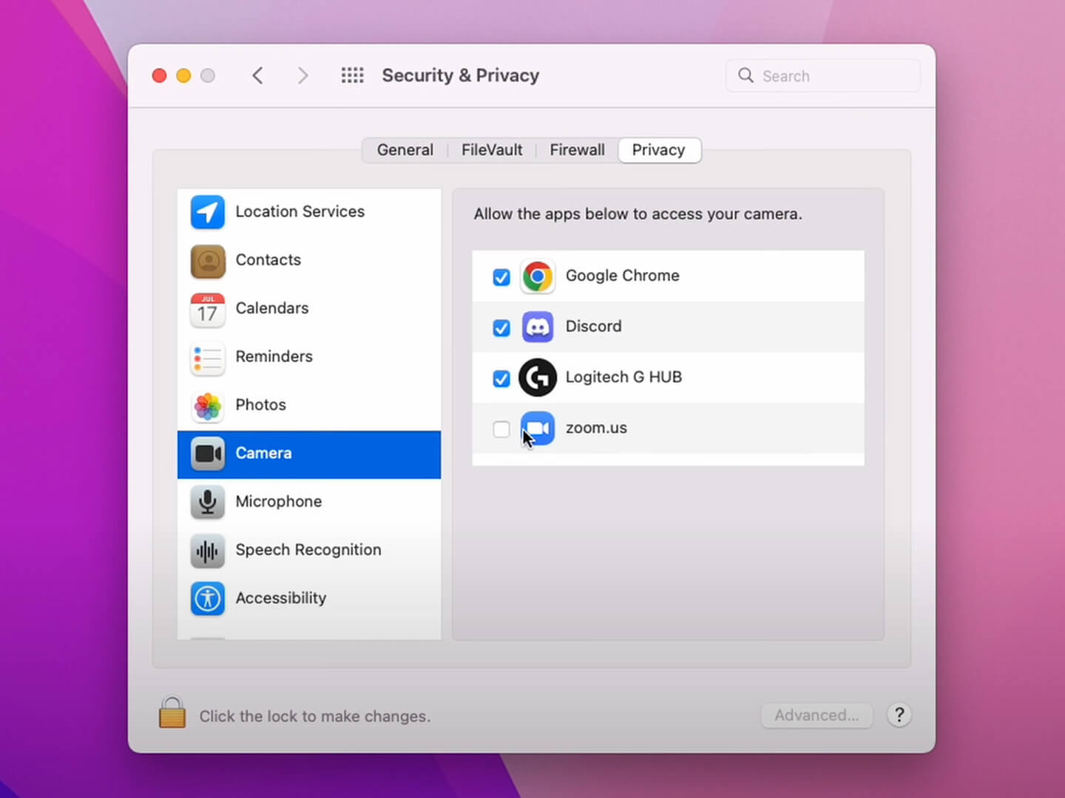Click the Google Chrome app name

pos(622,276)
